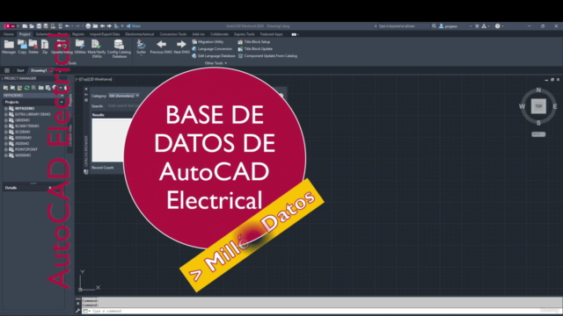
Task: Expand the Details panel arrow
Action: click(x=50, y=188)
